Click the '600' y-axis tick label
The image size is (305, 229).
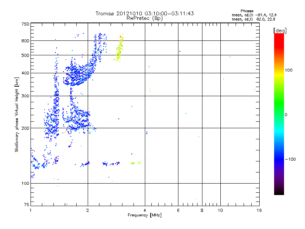click(25, 41)
